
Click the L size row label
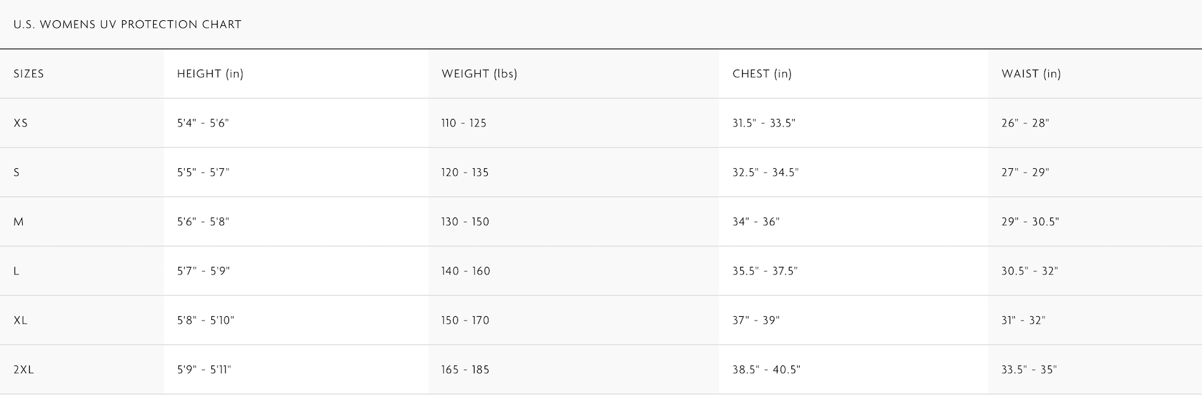(x=16, y=271)
